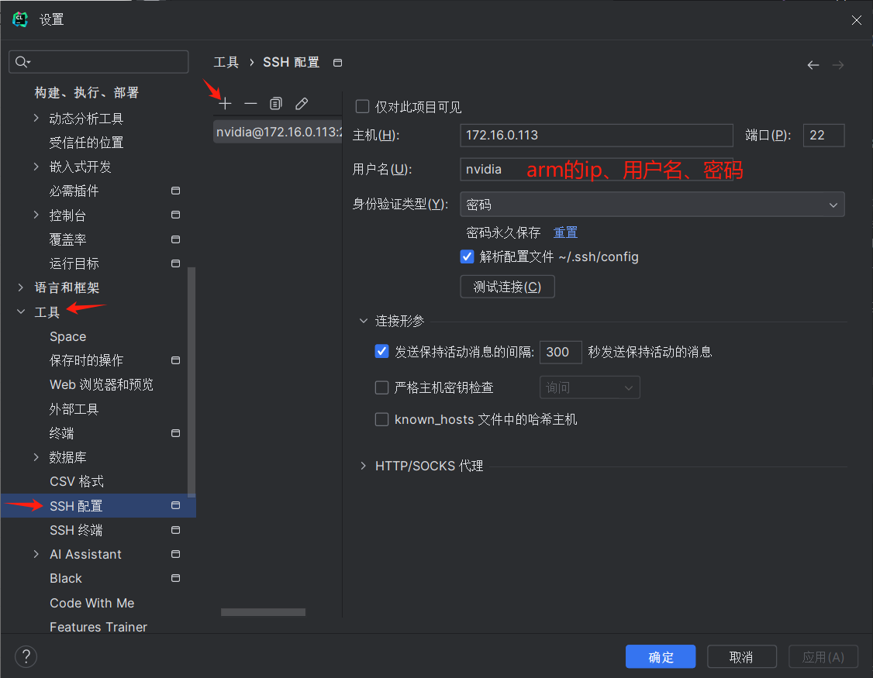Viewport: 873px width, 678px height.
Task: Enable known_hosts 文件中的哈希主机 checkbox
Action: pyautogui.click(x=382, y=419)
